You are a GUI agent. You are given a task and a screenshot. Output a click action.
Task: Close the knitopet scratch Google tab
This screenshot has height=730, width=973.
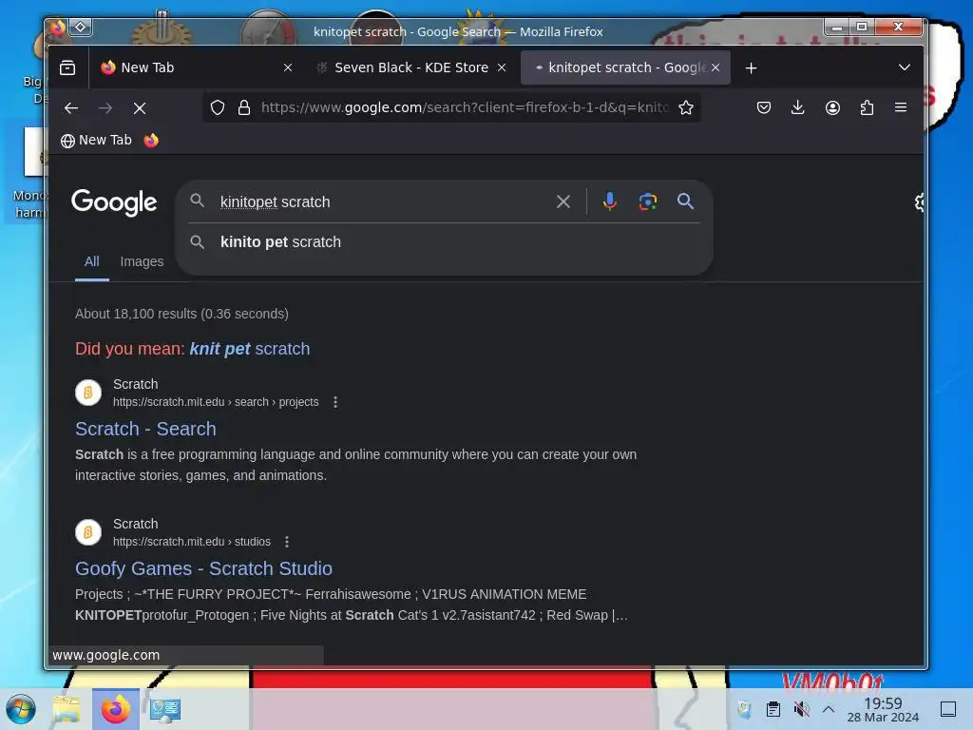point(715,67)
